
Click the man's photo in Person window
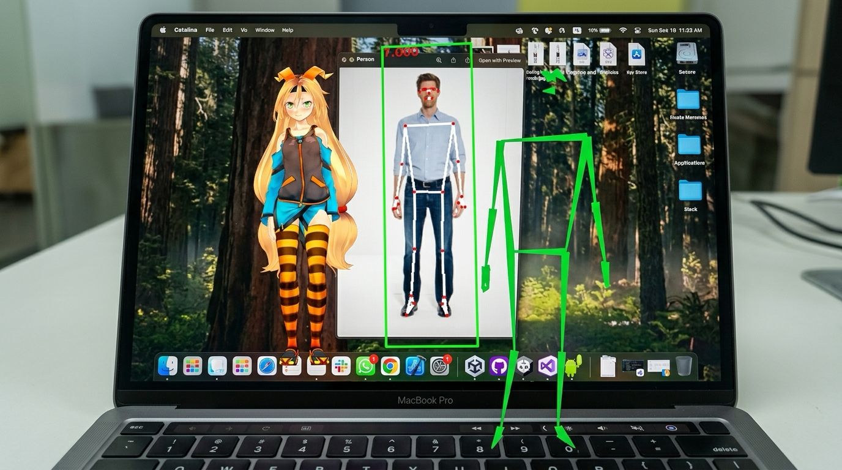pyautogui.click(x=430, y=195)
